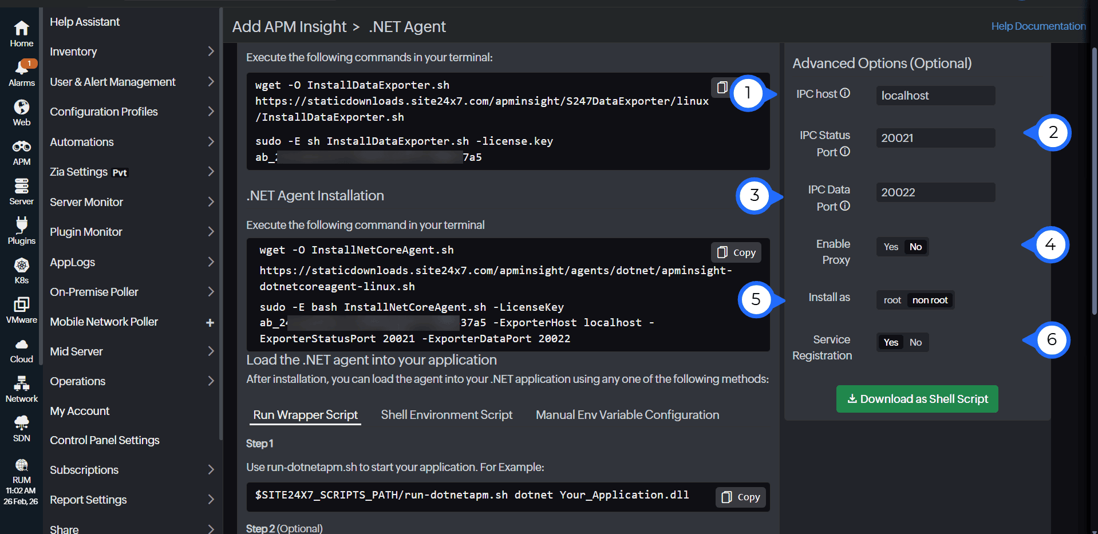This screenshot has width=1098, height=534.
Task: Click Download as Shell Script
Action: click(x=917, y=399)
